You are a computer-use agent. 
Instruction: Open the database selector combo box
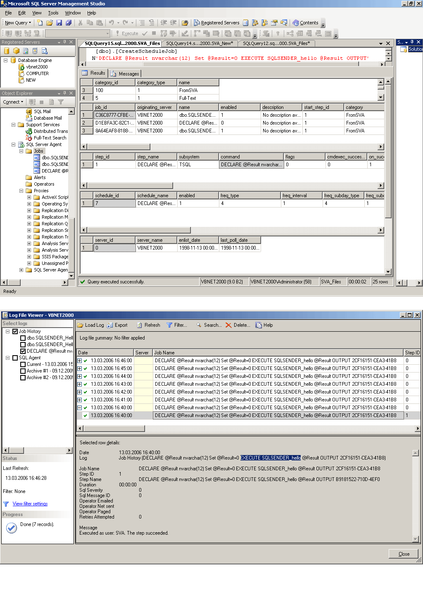pos(78,33)
